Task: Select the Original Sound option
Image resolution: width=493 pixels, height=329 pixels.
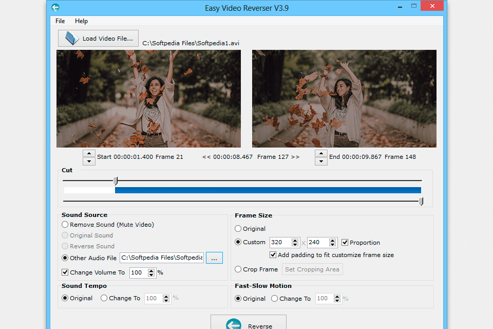Action: click(87, 235)
